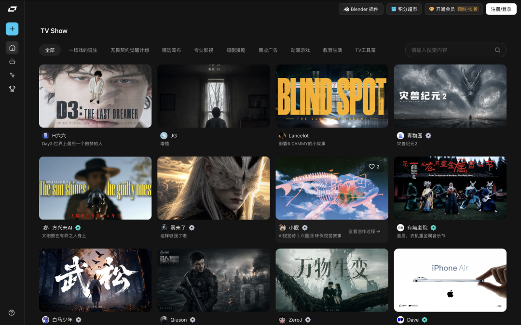Click the 有無劇院 author avatar
521x325 pixels.
tap(400, 227)
